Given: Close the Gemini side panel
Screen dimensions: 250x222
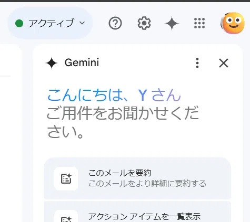Looking at the screenshot, I should [x=224, y=63].
